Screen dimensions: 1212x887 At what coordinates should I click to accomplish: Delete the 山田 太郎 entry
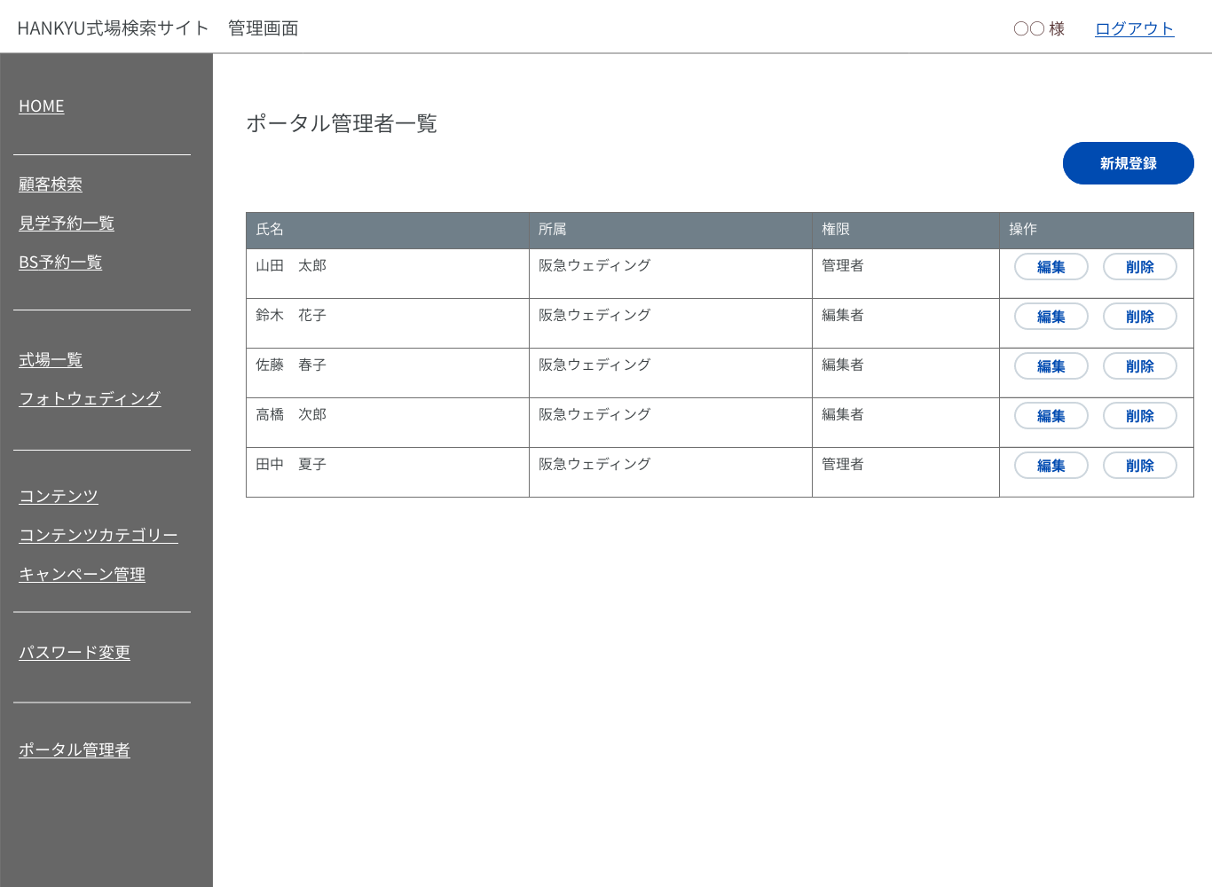coord(1139,267)
